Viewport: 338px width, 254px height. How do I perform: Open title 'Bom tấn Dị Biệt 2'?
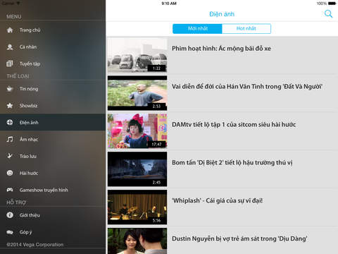[x=232, y=162]
